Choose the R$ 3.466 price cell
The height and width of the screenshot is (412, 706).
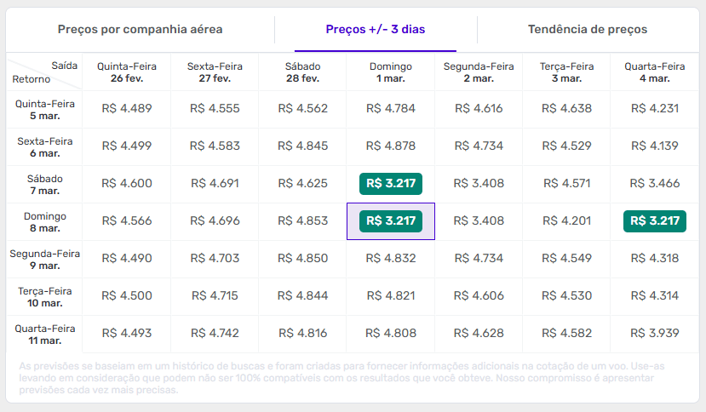point(654,184)
